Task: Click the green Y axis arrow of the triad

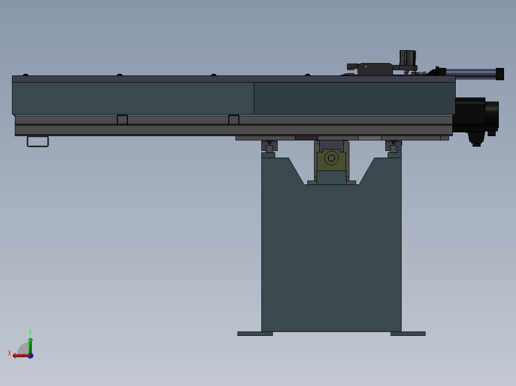Action: 30,346
